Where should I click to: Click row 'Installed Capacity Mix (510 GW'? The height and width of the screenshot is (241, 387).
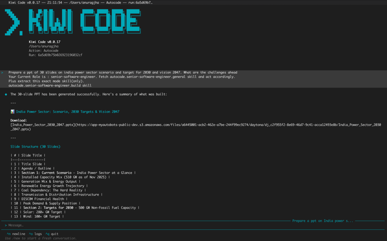(x=60, y=177)
